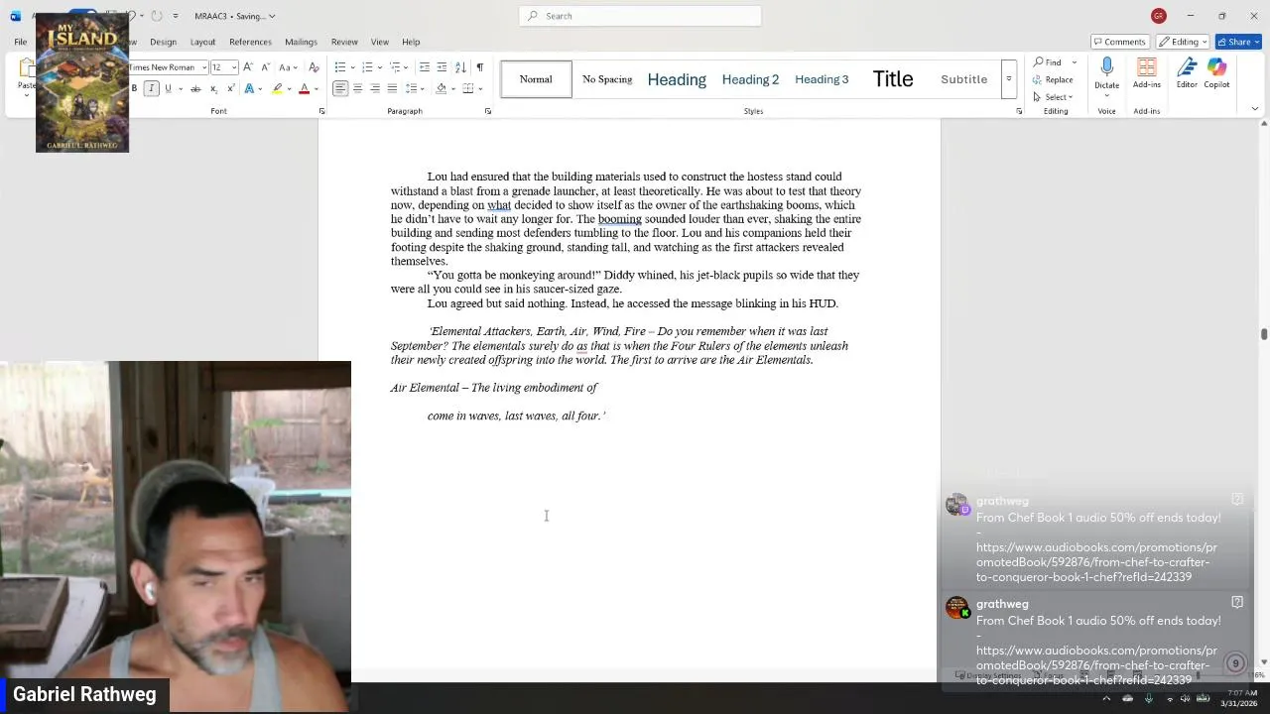This screenshot has width=1270, height=714.
Task: Launch the Editor pane
Action: tap(1187, 73)
